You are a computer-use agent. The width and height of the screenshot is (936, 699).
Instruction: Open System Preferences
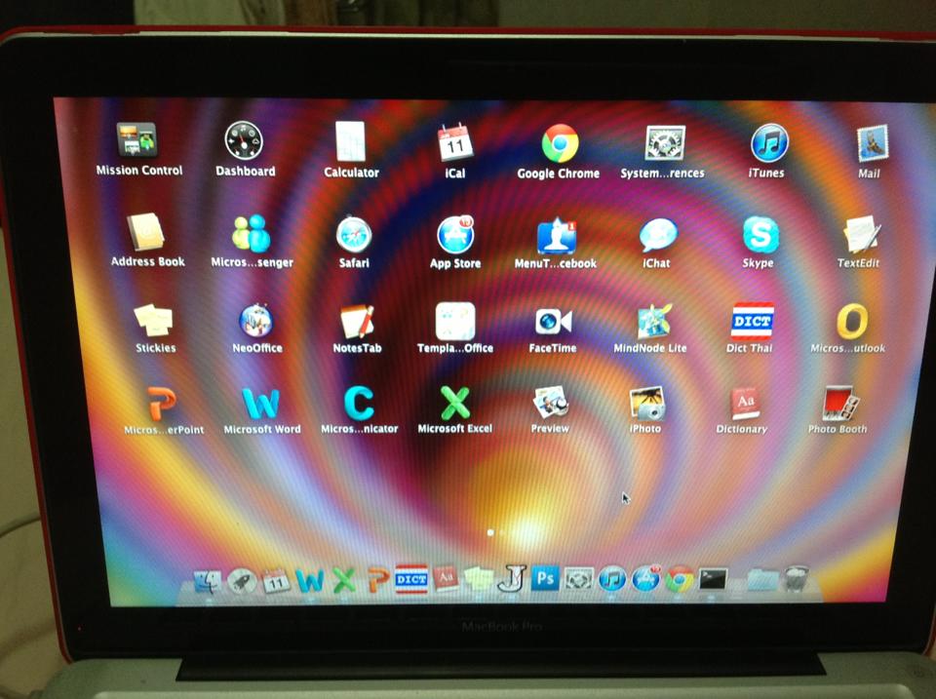coord(665,143)
